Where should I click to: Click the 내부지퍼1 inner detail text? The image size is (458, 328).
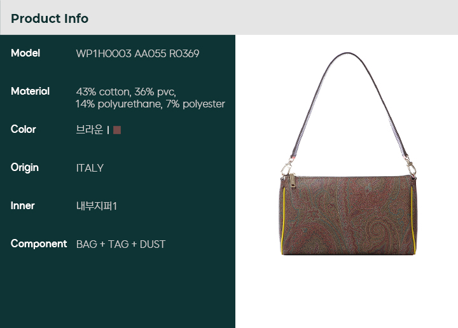click(97, 206)
